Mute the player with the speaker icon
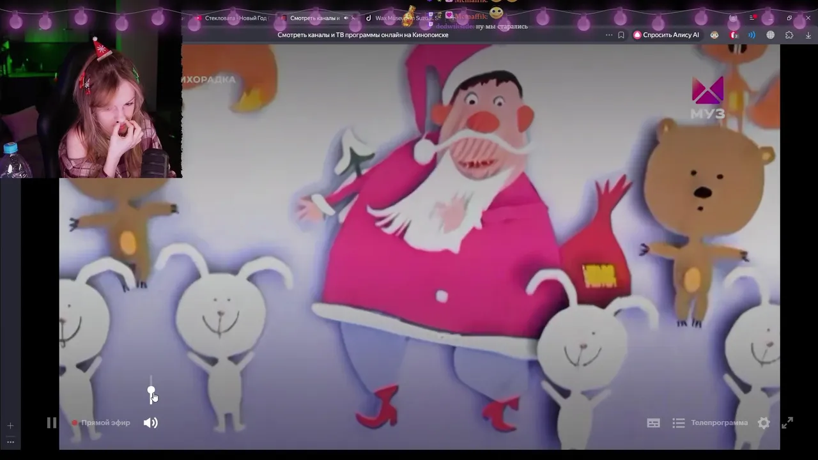818x460 pixels. click(x=150, y=423)
